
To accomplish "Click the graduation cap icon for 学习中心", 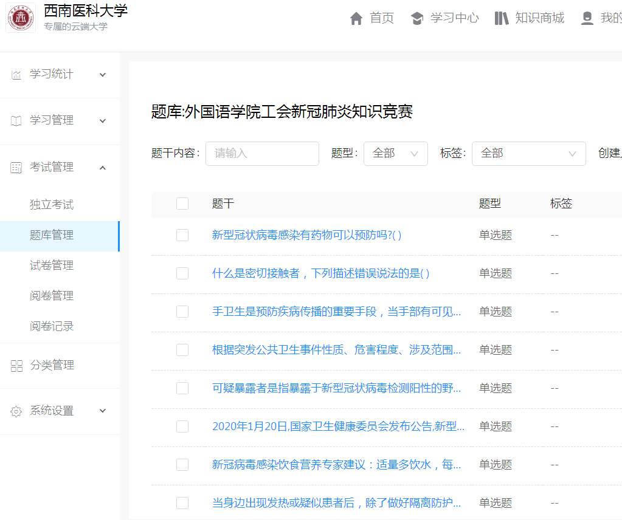I will (x=417, y=19).
